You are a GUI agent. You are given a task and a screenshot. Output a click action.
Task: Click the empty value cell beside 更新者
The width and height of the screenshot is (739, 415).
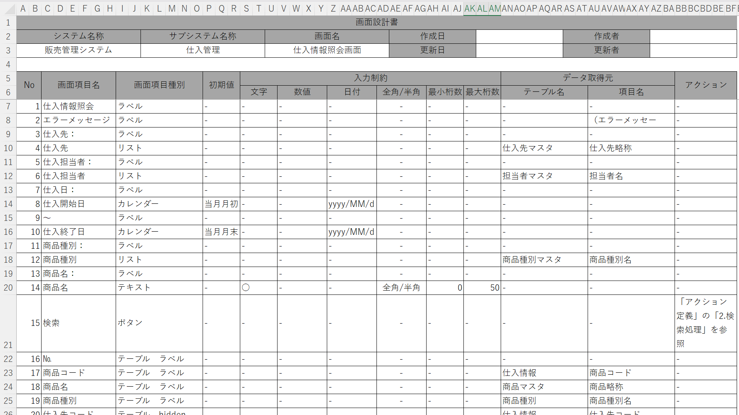pyautogui.click(x=693, y=50)
